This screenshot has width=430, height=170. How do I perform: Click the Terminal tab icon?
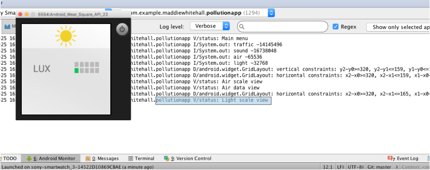(130, 158)
